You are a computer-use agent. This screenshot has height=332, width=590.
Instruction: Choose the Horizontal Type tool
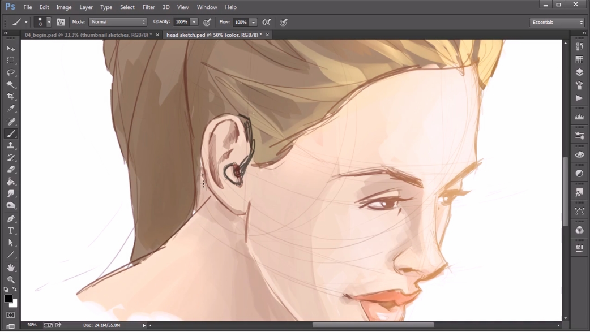click(11, 231)
